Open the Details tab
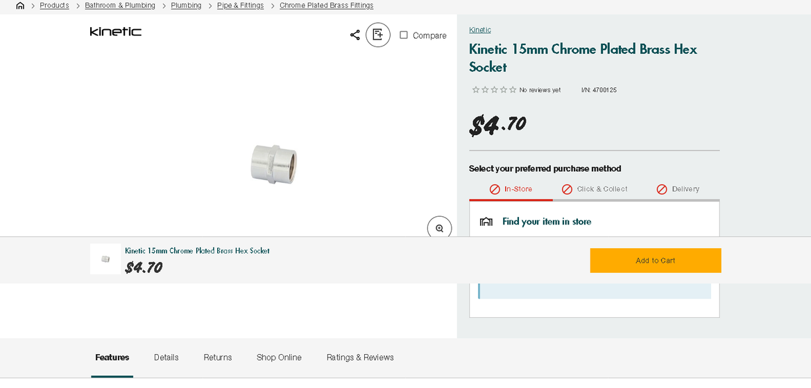The image size is (811, 388). [x=167, y=358]
